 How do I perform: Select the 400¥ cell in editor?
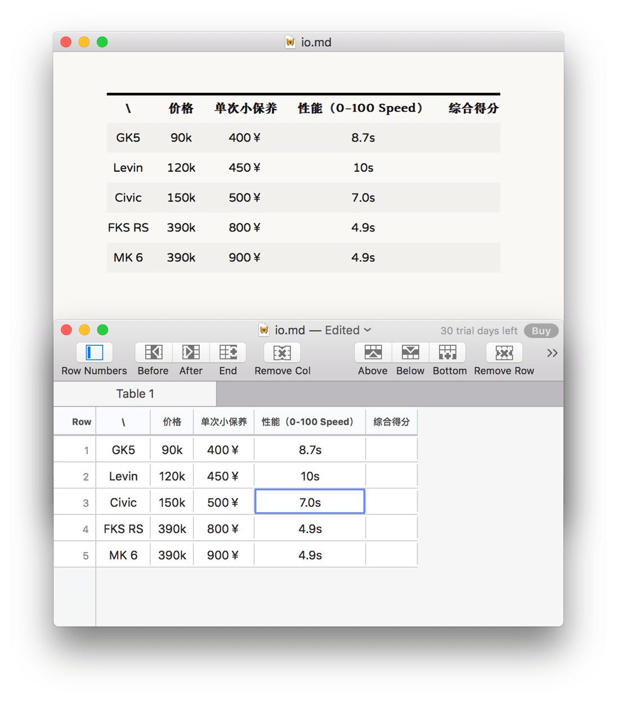(x=223, y=450)
